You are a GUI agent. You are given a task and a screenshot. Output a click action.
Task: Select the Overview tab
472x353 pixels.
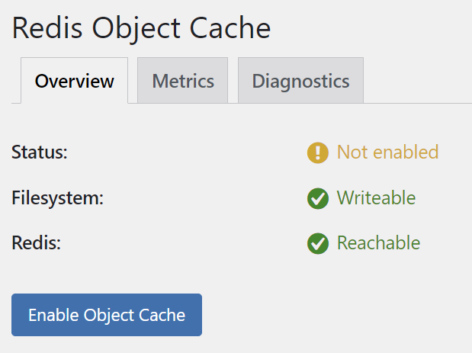click(75, 81)
